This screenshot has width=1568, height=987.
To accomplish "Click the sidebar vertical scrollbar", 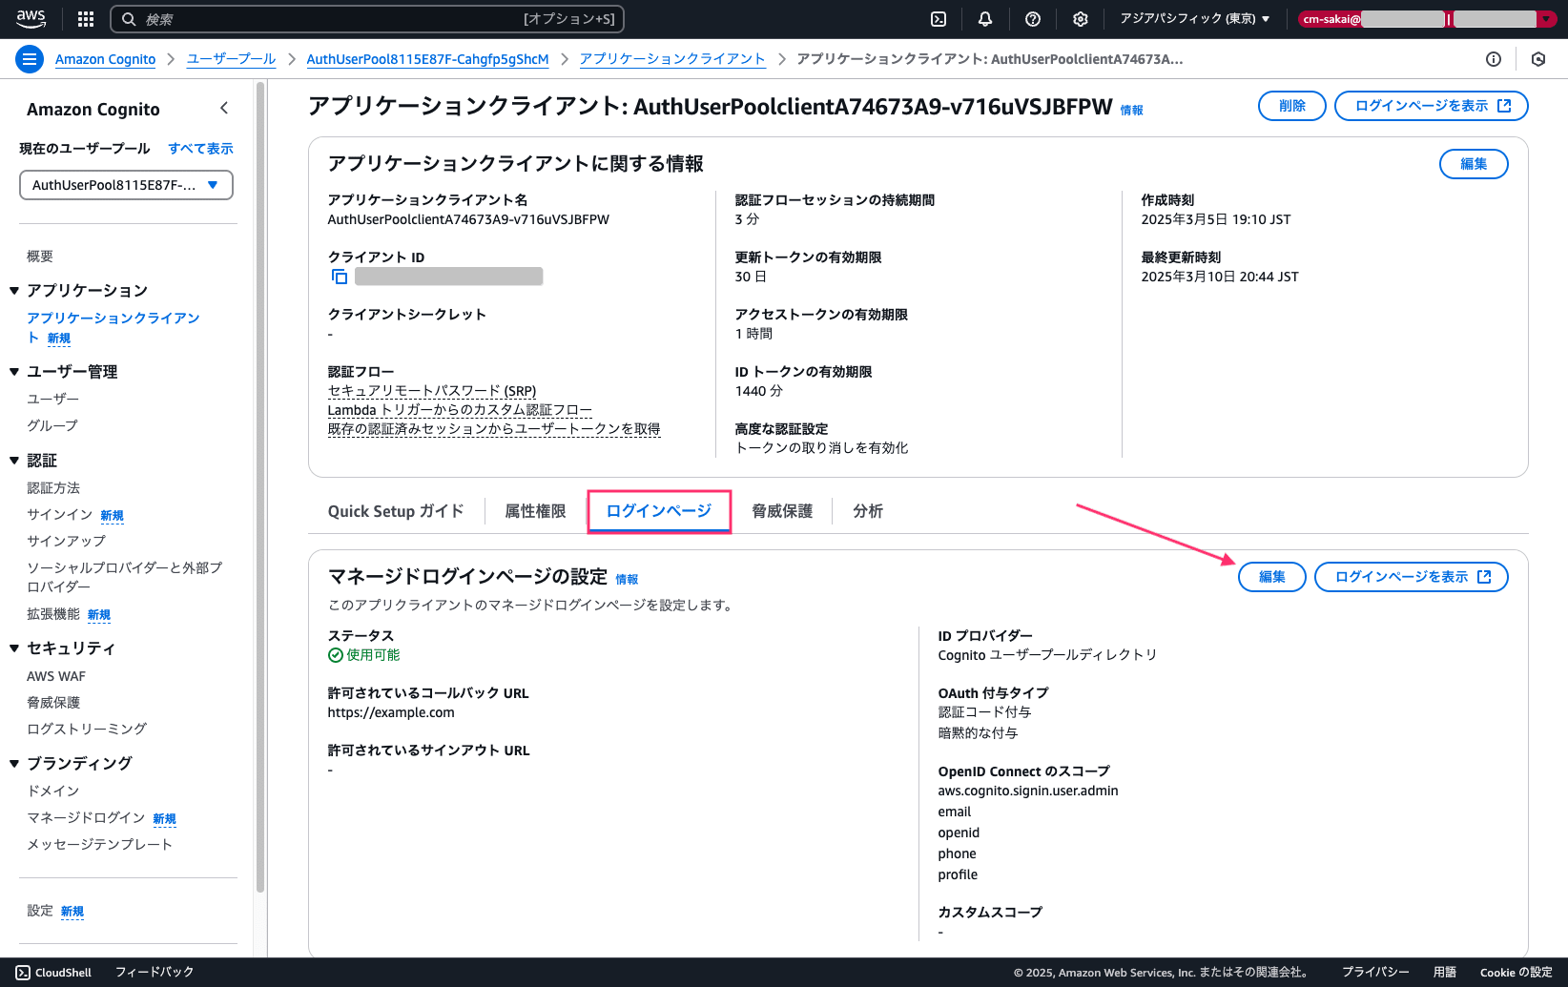I will [x=260, y=486].
